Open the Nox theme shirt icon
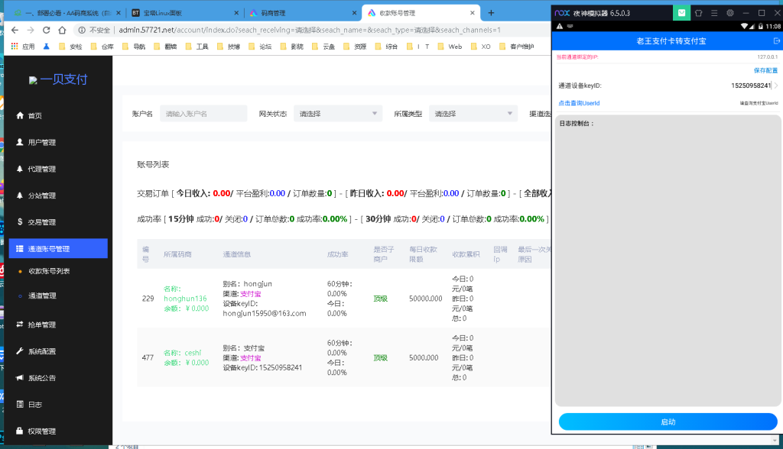This screenshot has width=783, height=449. click(x=698, y=13)
